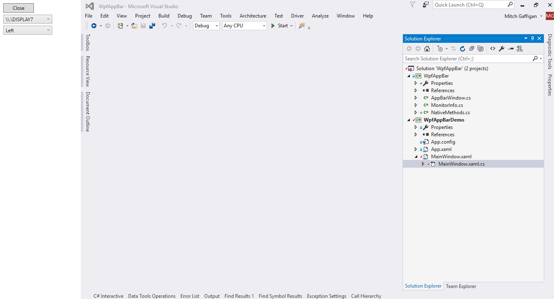Sync Solution Explorer with active document
Screen dimensions: 554x299
pos(453,48)
